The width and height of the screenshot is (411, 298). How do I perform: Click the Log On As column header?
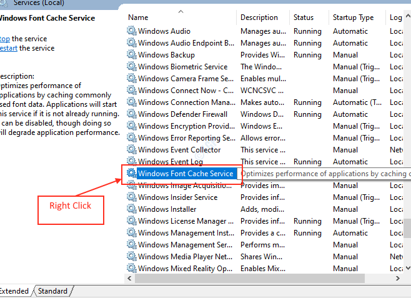[395, 17]
